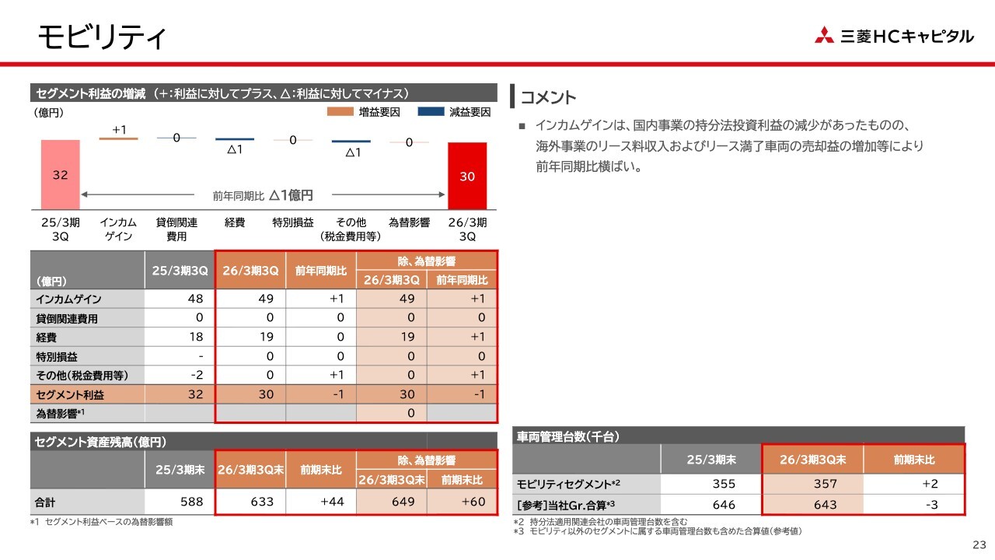
Task: Click the コメント heading
Action: [548, 97]
